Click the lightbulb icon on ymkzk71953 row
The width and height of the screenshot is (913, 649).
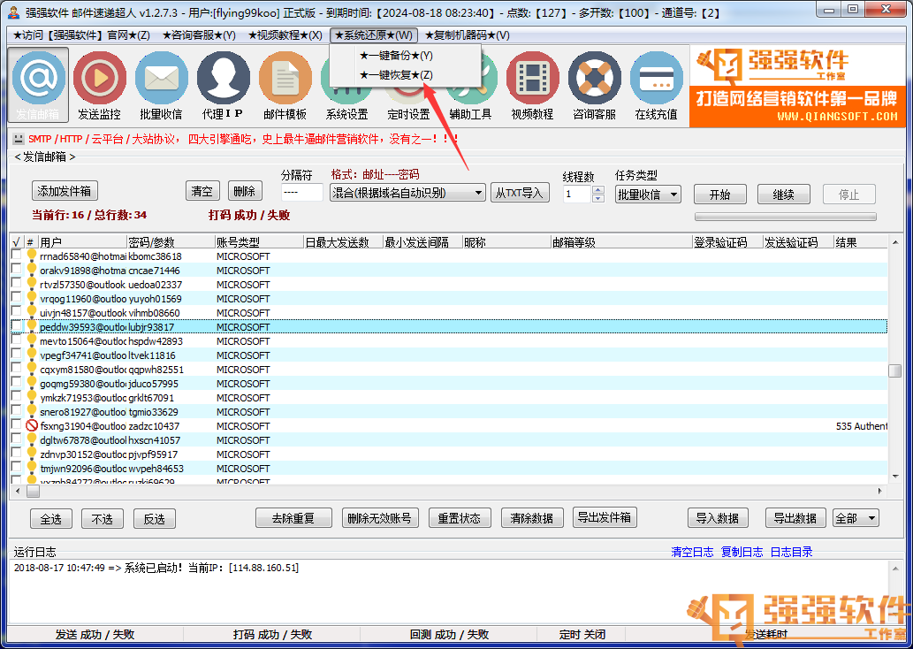pyautogui.click(x=32, y=397)
